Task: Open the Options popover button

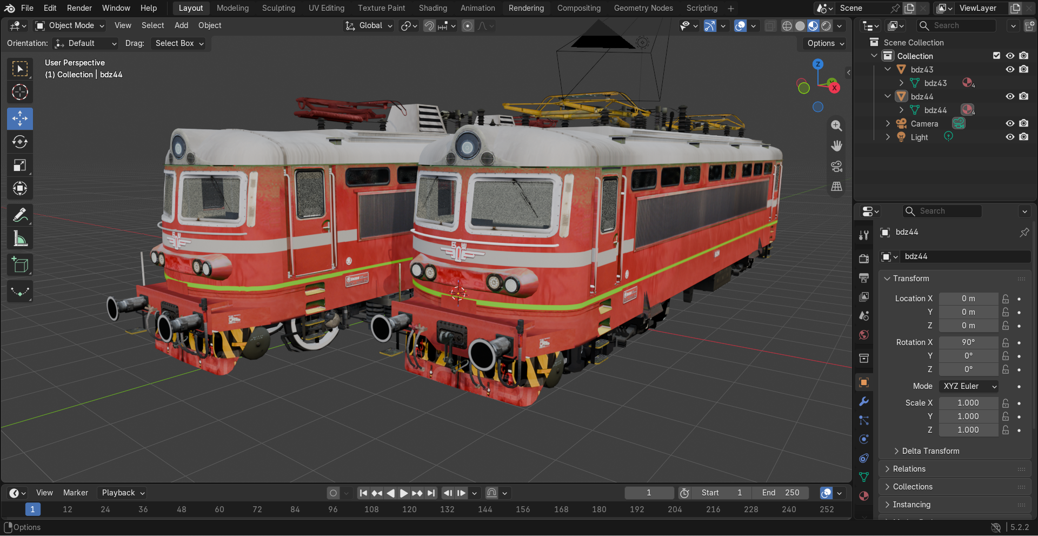Action: [825, 43]
